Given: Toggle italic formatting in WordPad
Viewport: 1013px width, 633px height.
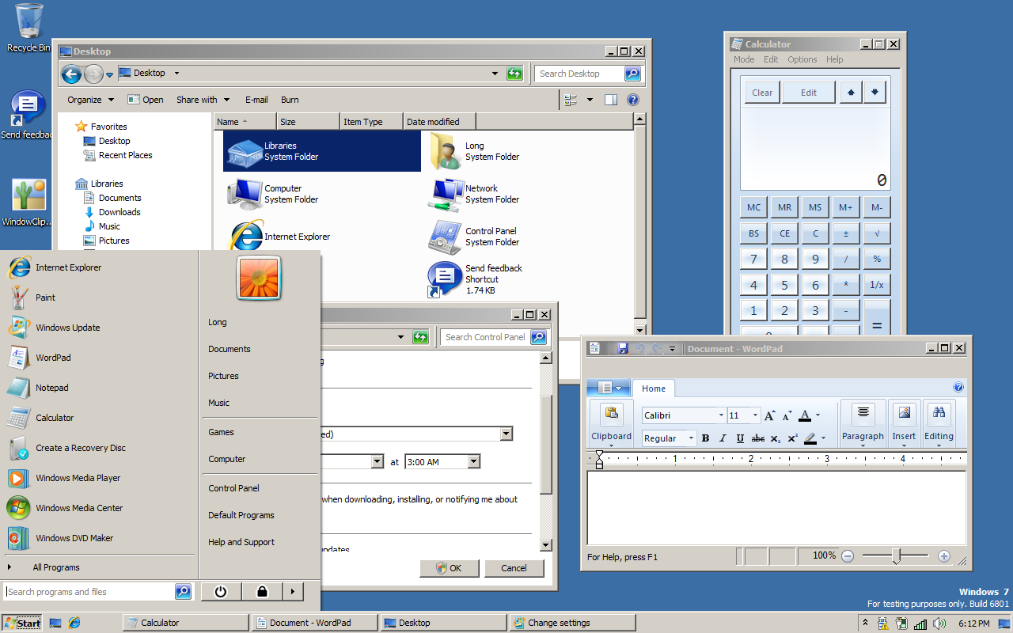Looking at the screenshot, I should coord(722,438).
